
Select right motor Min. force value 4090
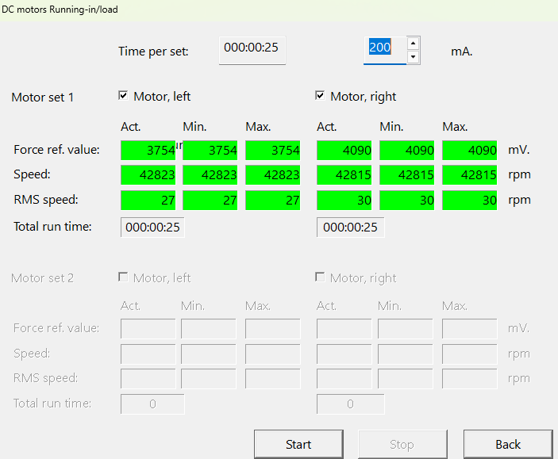point(406,150)
